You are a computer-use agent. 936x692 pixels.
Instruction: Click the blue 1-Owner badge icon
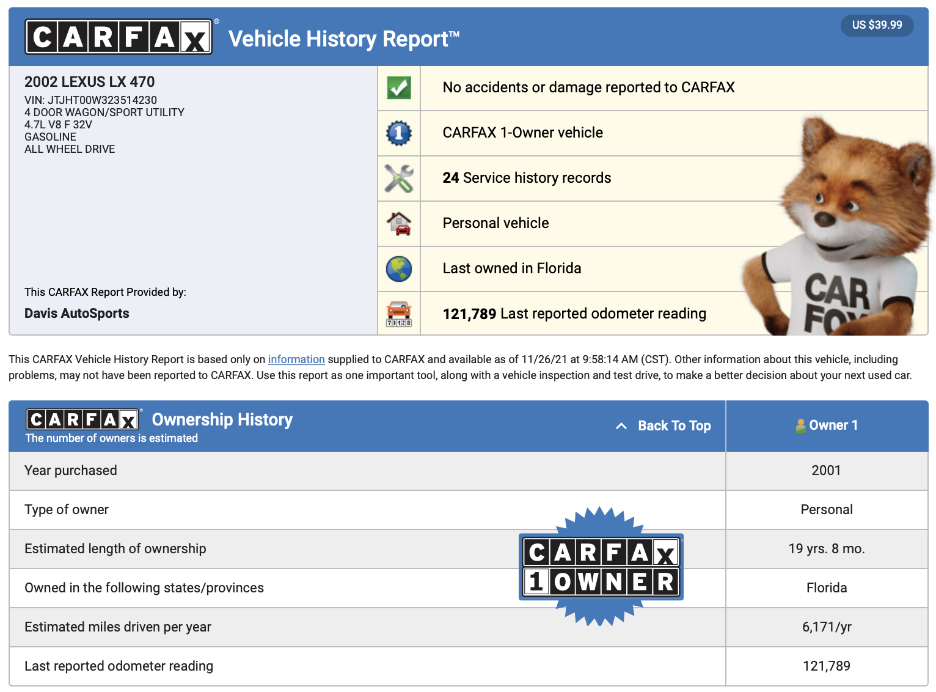399,133
